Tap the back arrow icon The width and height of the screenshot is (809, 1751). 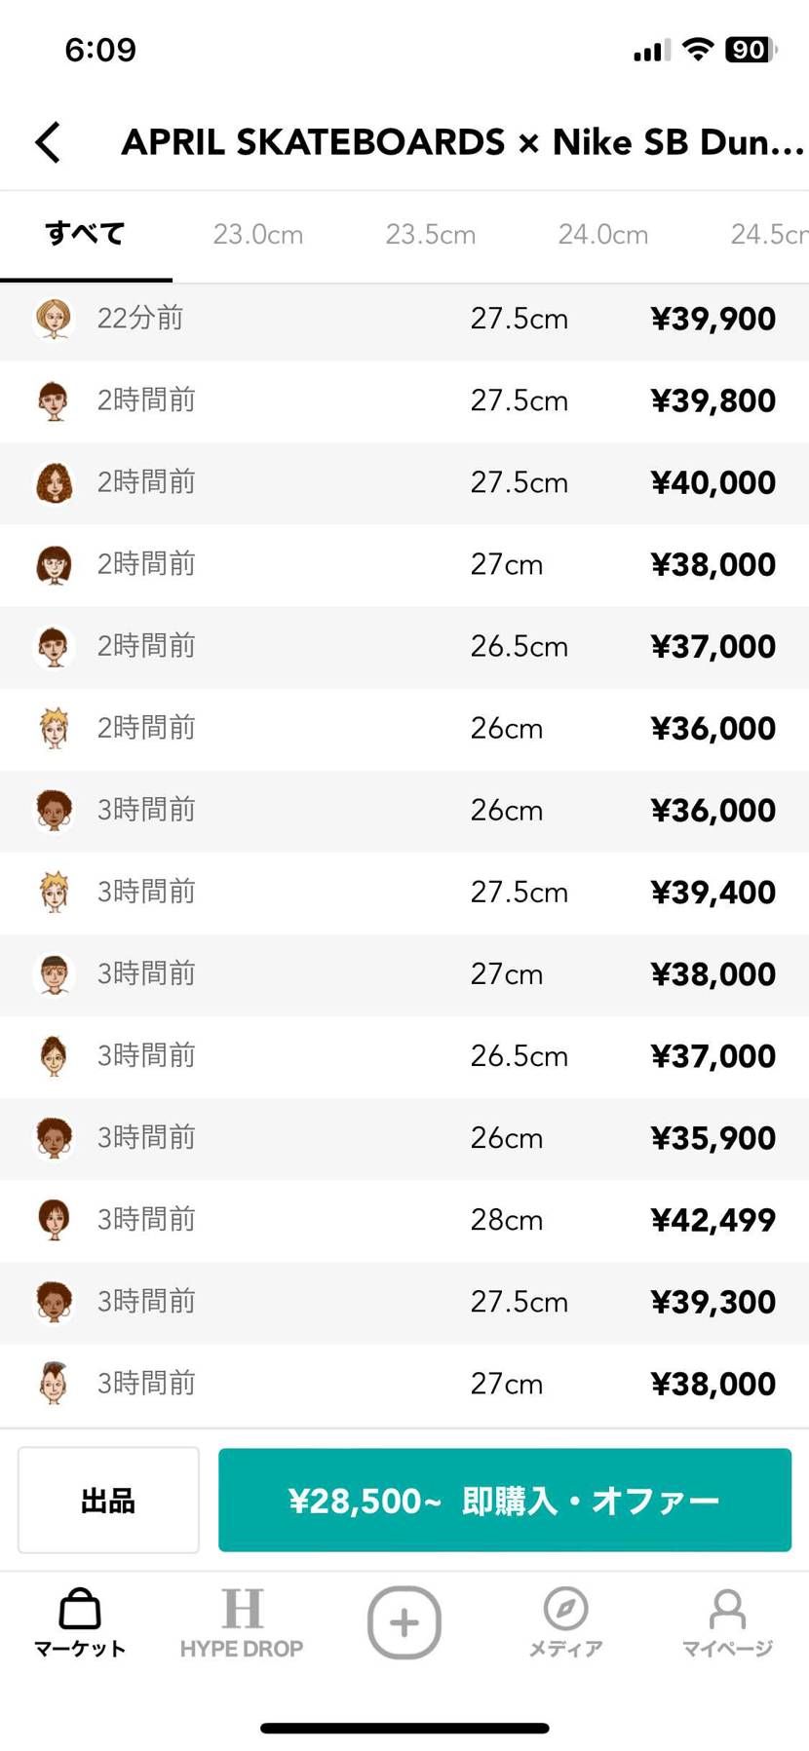[48, 142]
